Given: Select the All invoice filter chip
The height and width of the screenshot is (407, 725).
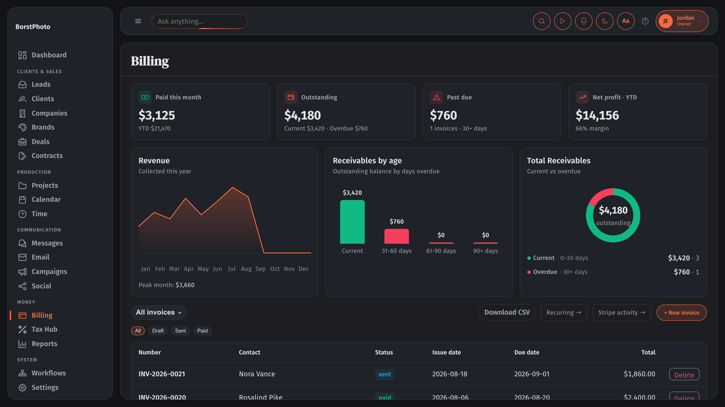Looking at the screenshot, I should coord(138,331).
